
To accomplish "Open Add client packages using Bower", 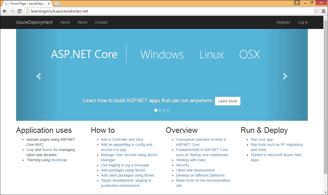I will 128,175.
